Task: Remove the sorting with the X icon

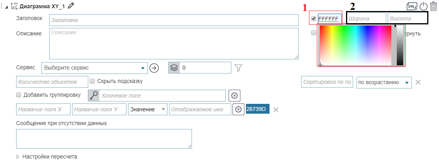Action: 418,82
